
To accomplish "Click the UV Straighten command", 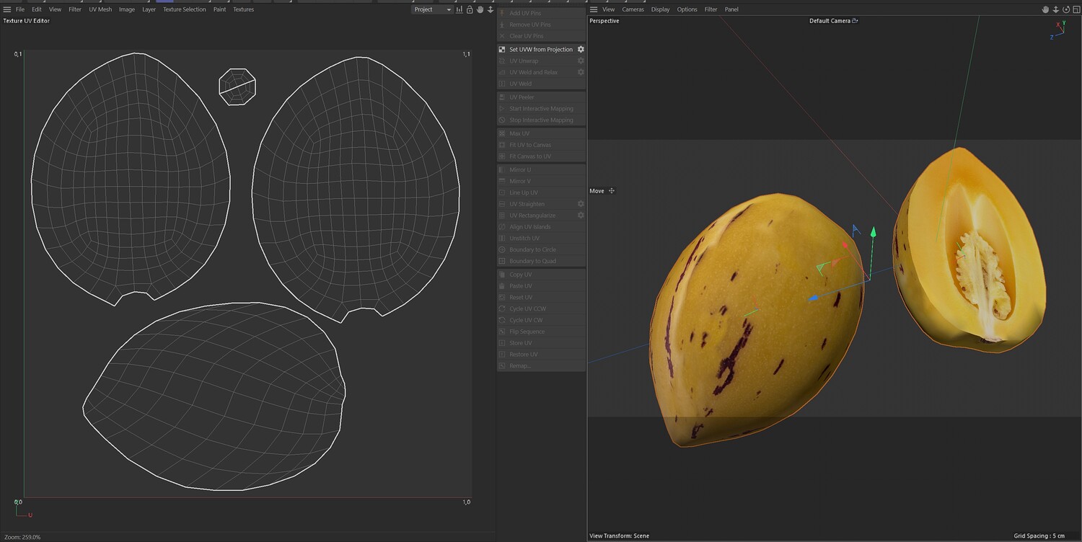I will (541, 204).
